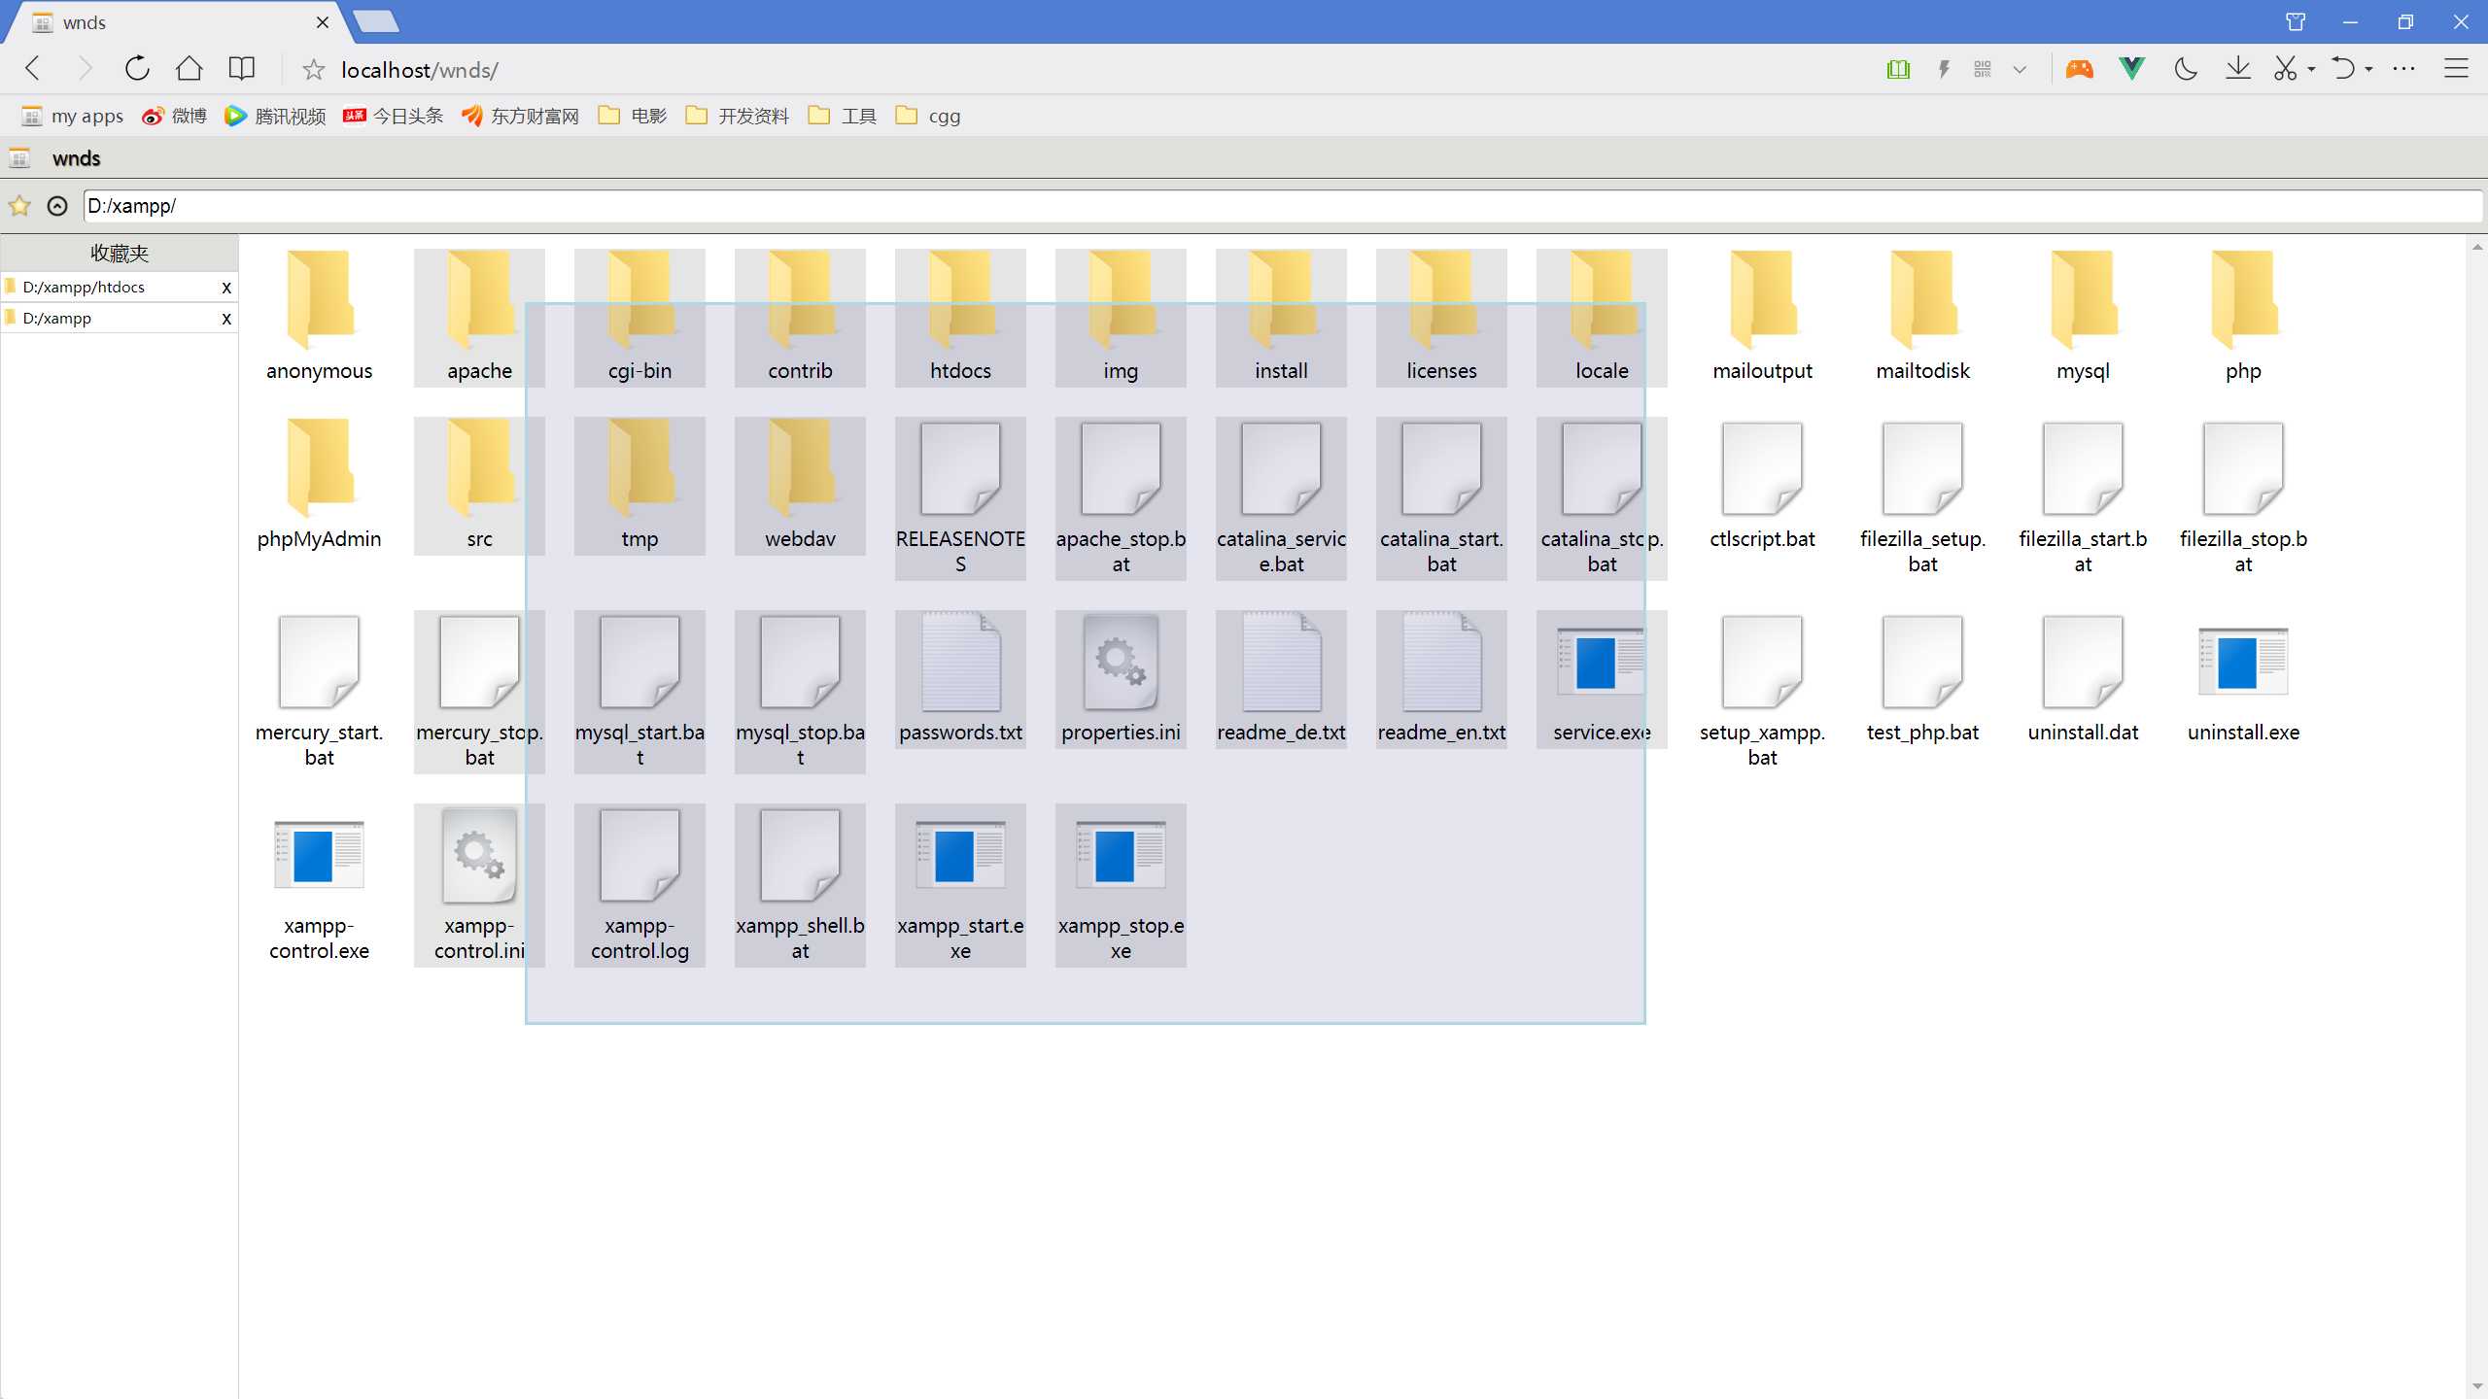
Task: Open the mysql folder
Action: (2083, 318)
